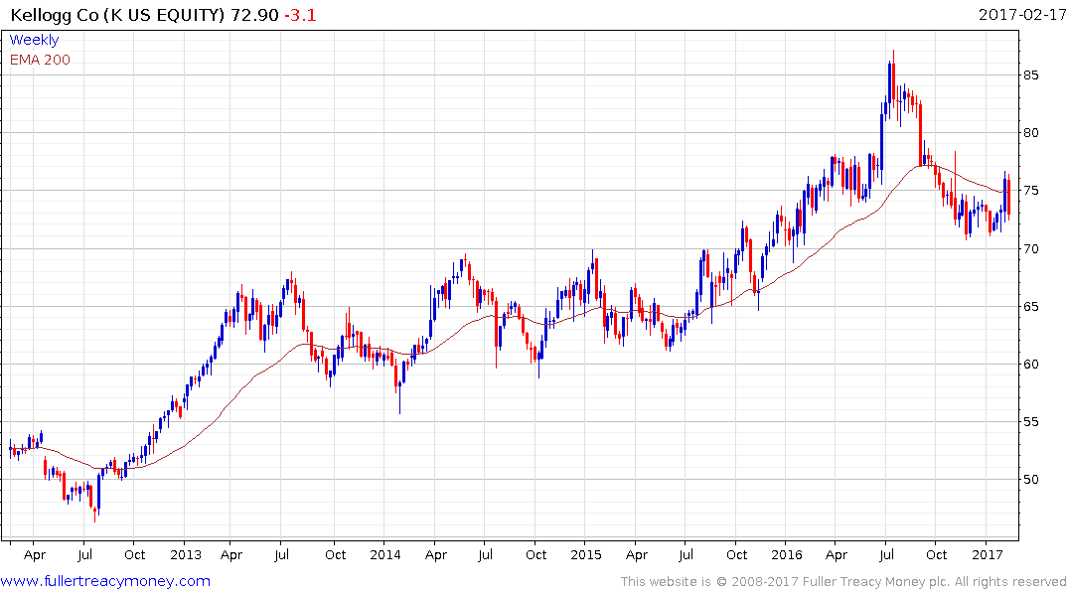Image resolution: width=1068 pixels, height=596 pixels.
Task: Click the 2017-02-17 date label
Action: click(1021, 14)
